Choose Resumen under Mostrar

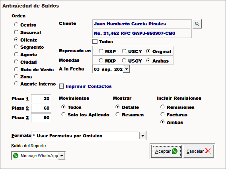[118, 114]
